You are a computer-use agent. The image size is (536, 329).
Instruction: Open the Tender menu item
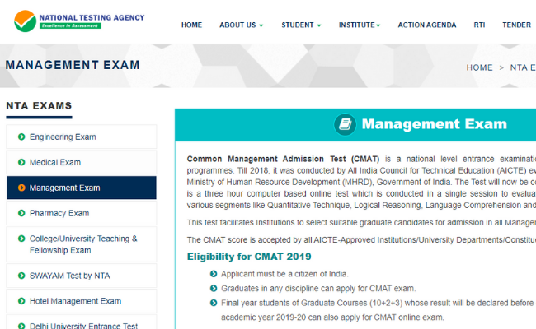516,25
